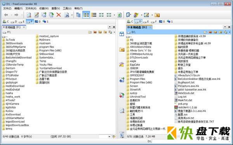Open the right panel tab list dropdown arrow
Viewport: 233px width, 145px height.
pyautogui.click(x=225, y=27)
